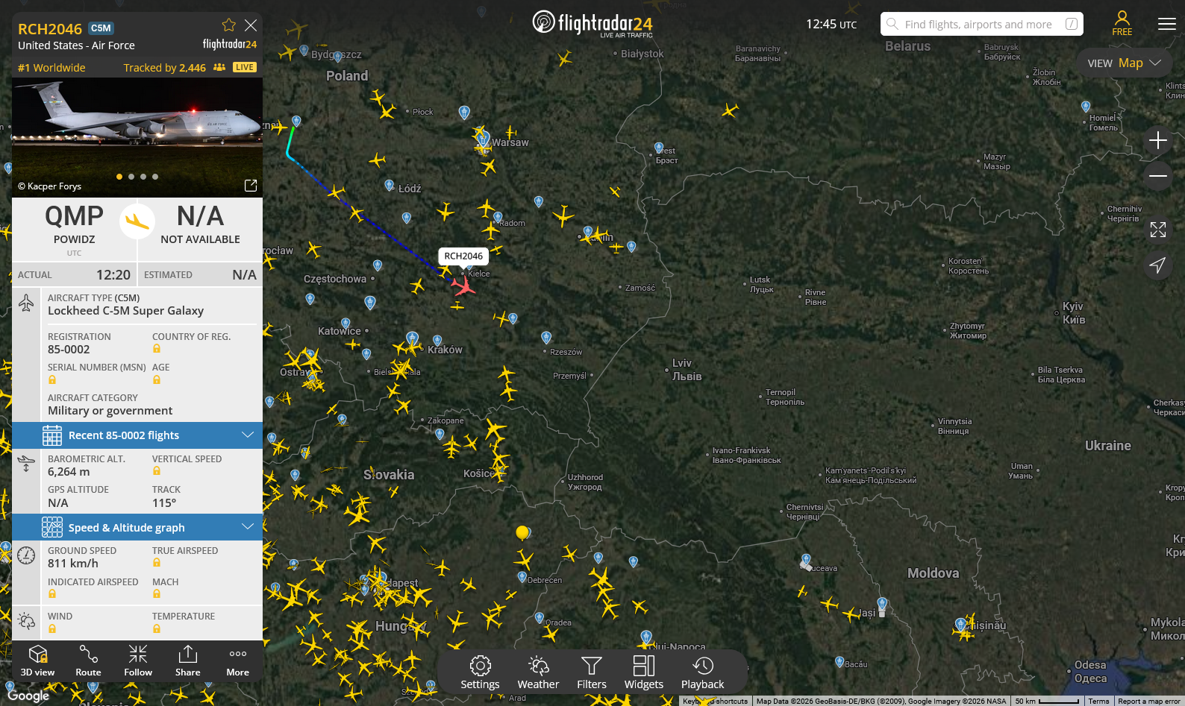This screenshot has height=706, width=1185.
Task: Click the registration 85-0002 value
Action: coord(69,350)
